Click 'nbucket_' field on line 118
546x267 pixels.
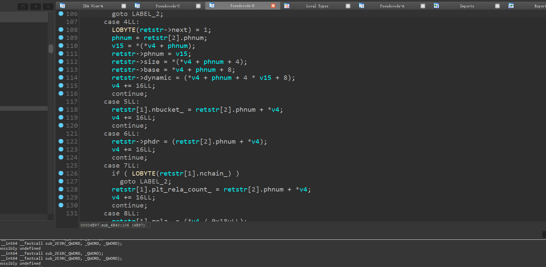pos(168,110)
